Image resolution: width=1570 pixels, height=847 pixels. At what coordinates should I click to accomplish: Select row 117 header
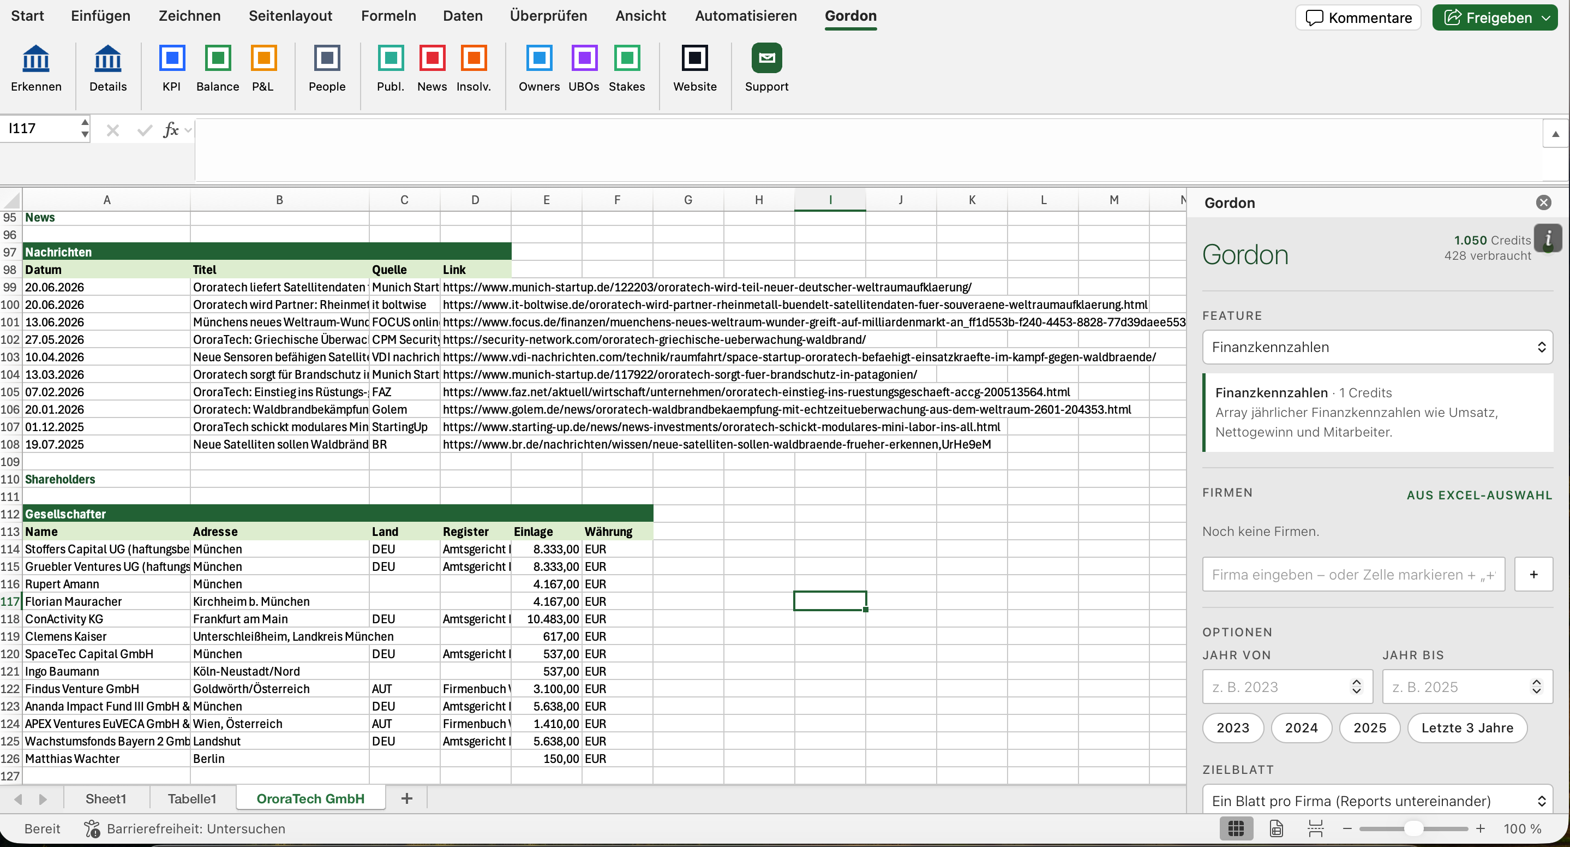[x=10, y=601]
